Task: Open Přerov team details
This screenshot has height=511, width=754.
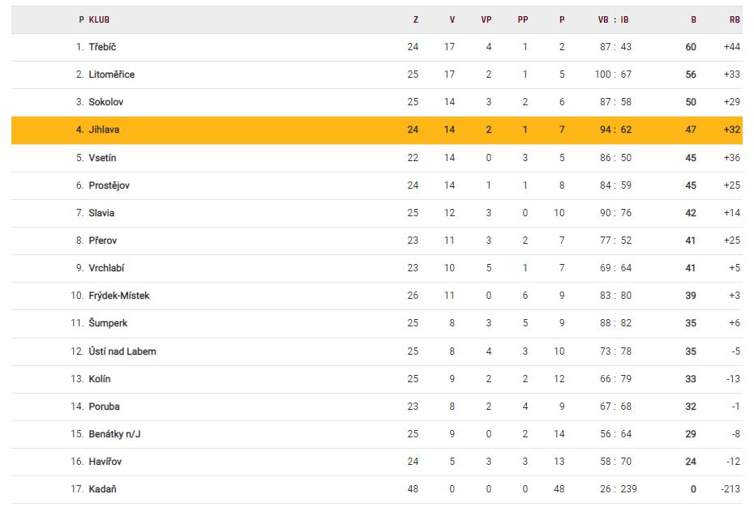Action: point(103,241)
